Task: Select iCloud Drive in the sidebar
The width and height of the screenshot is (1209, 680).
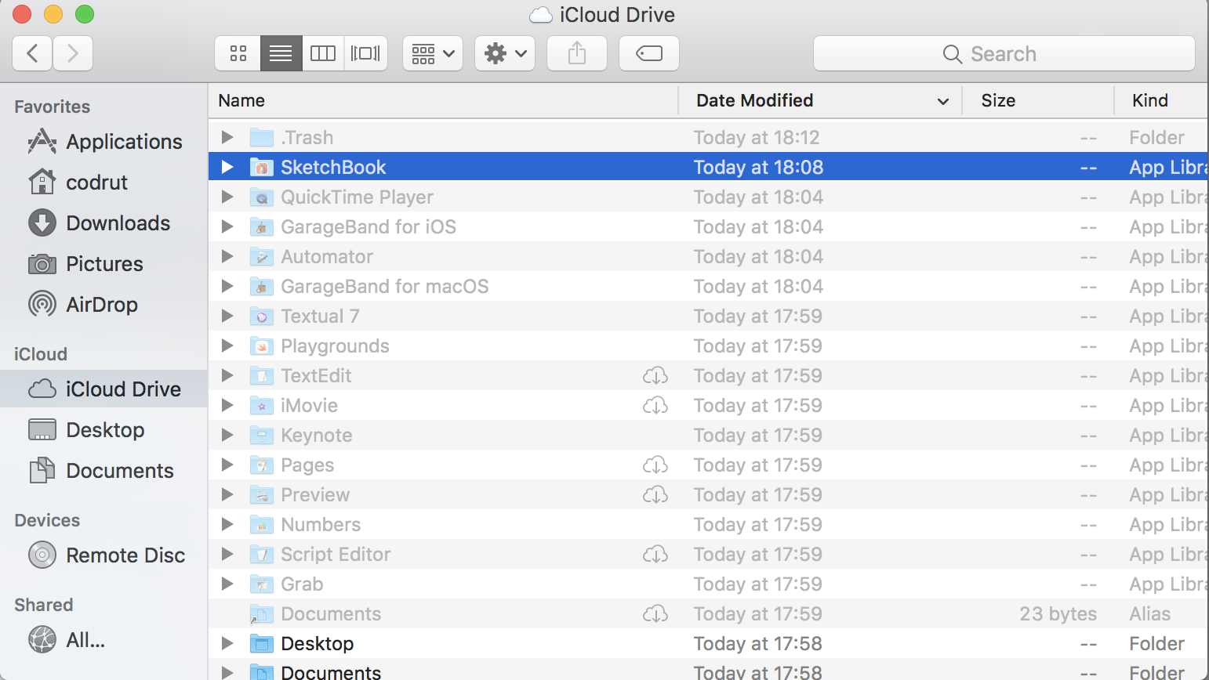Action: click(104, 389)
